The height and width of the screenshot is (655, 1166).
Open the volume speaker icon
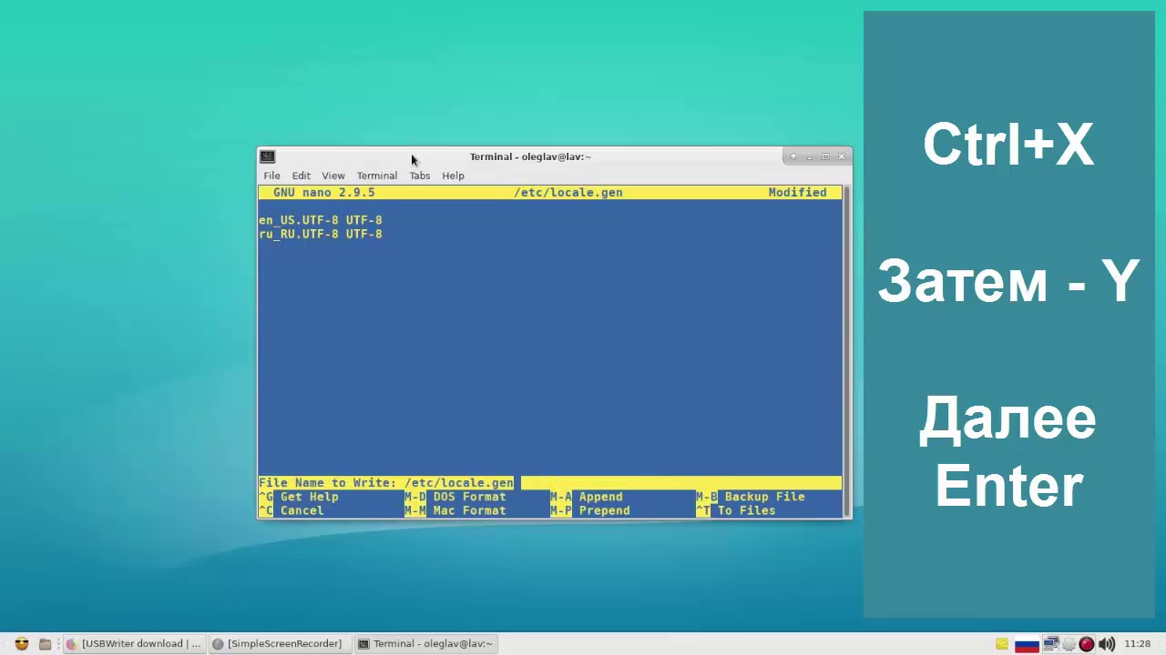(x=1107, y=643)
